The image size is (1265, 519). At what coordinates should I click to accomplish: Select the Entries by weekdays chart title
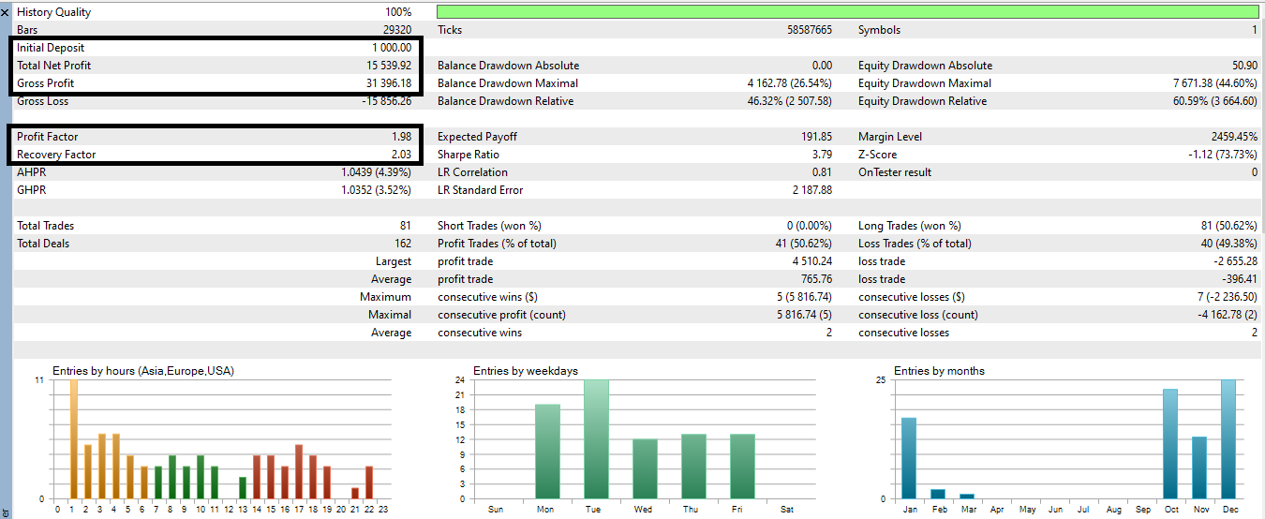[x=525, y=371]
